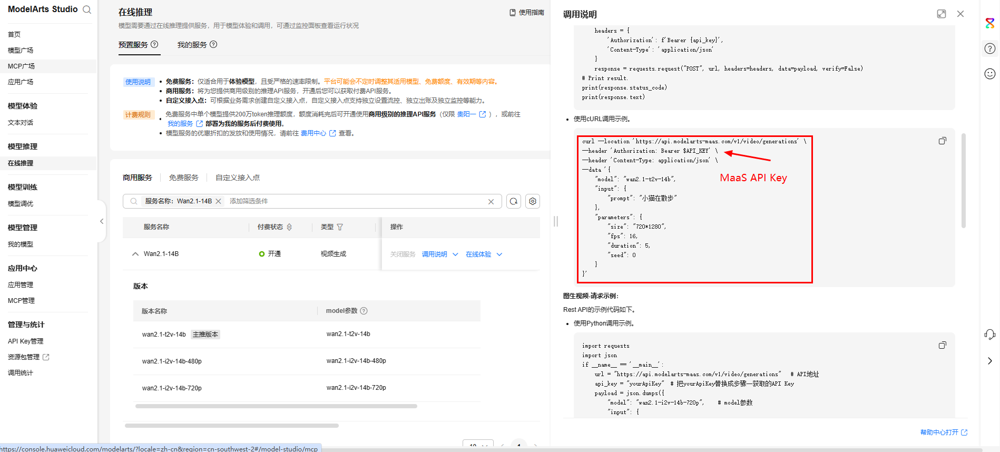Screen dimensions: 1000x452
Task: Click the ModelArts Studio search icon
Action: [87, 9]
